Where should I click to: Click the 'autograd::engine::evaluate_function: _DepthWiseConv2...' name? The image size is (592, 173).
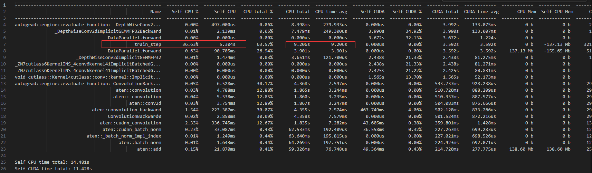(88, 24)
